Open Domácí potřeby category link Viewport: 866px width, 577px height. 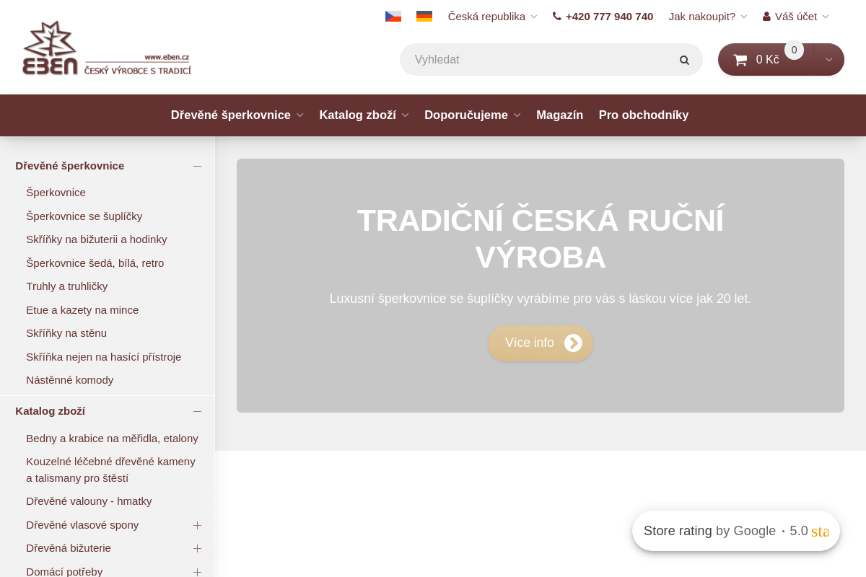click(x=64, y=571)
